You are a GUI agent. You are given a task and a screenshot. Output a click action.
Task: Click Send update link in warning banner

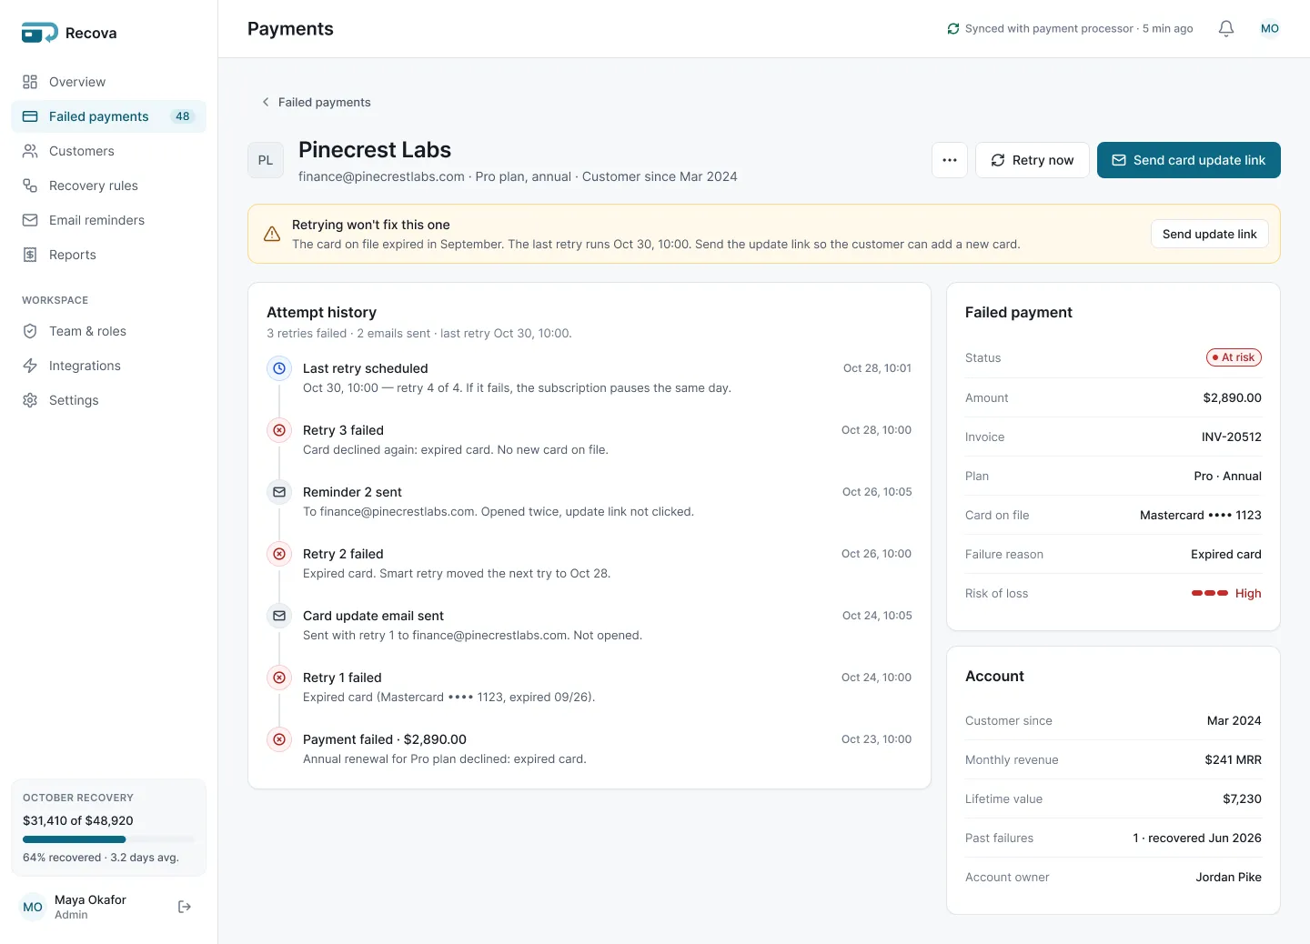(x=1210, y=234)
